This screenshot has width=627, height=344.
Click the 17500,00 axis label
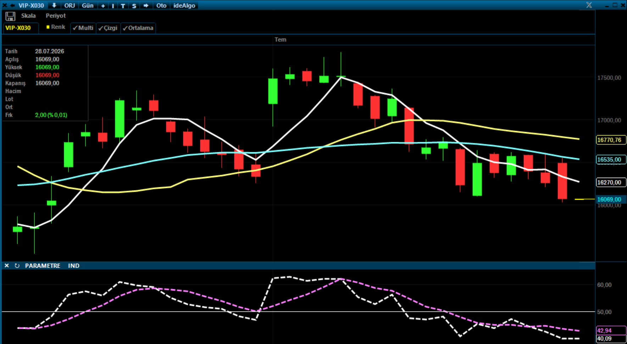609,78
